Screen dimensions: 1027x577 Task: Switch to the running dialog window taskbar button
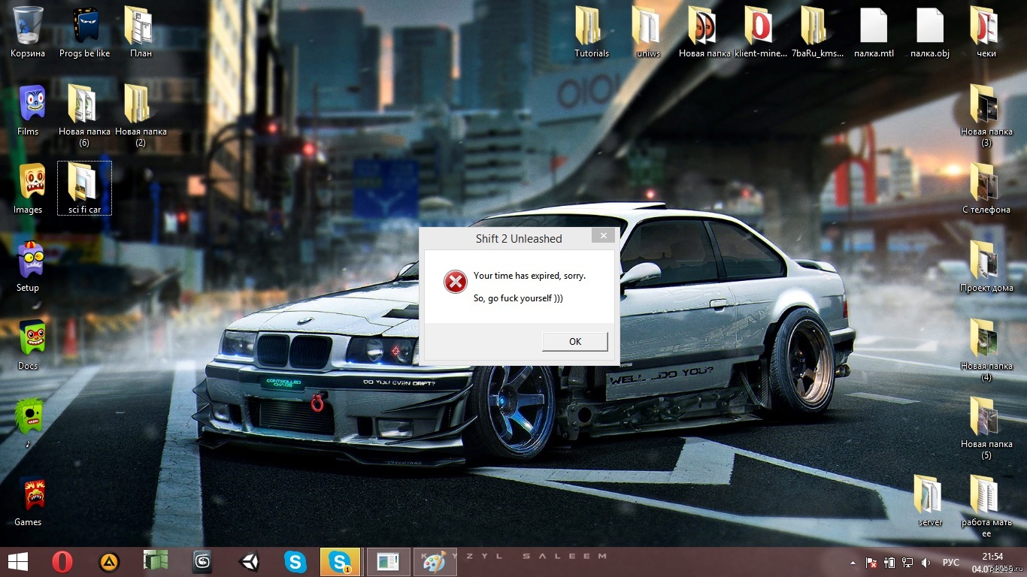pos(389,561)
